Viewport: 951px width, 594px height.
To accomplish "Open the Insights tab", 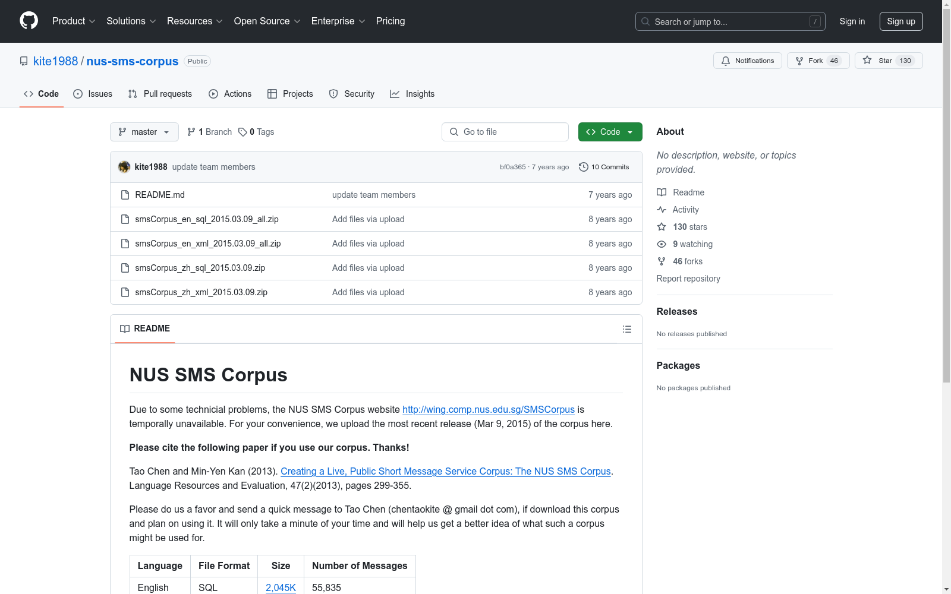I will [x=412, y=94].
